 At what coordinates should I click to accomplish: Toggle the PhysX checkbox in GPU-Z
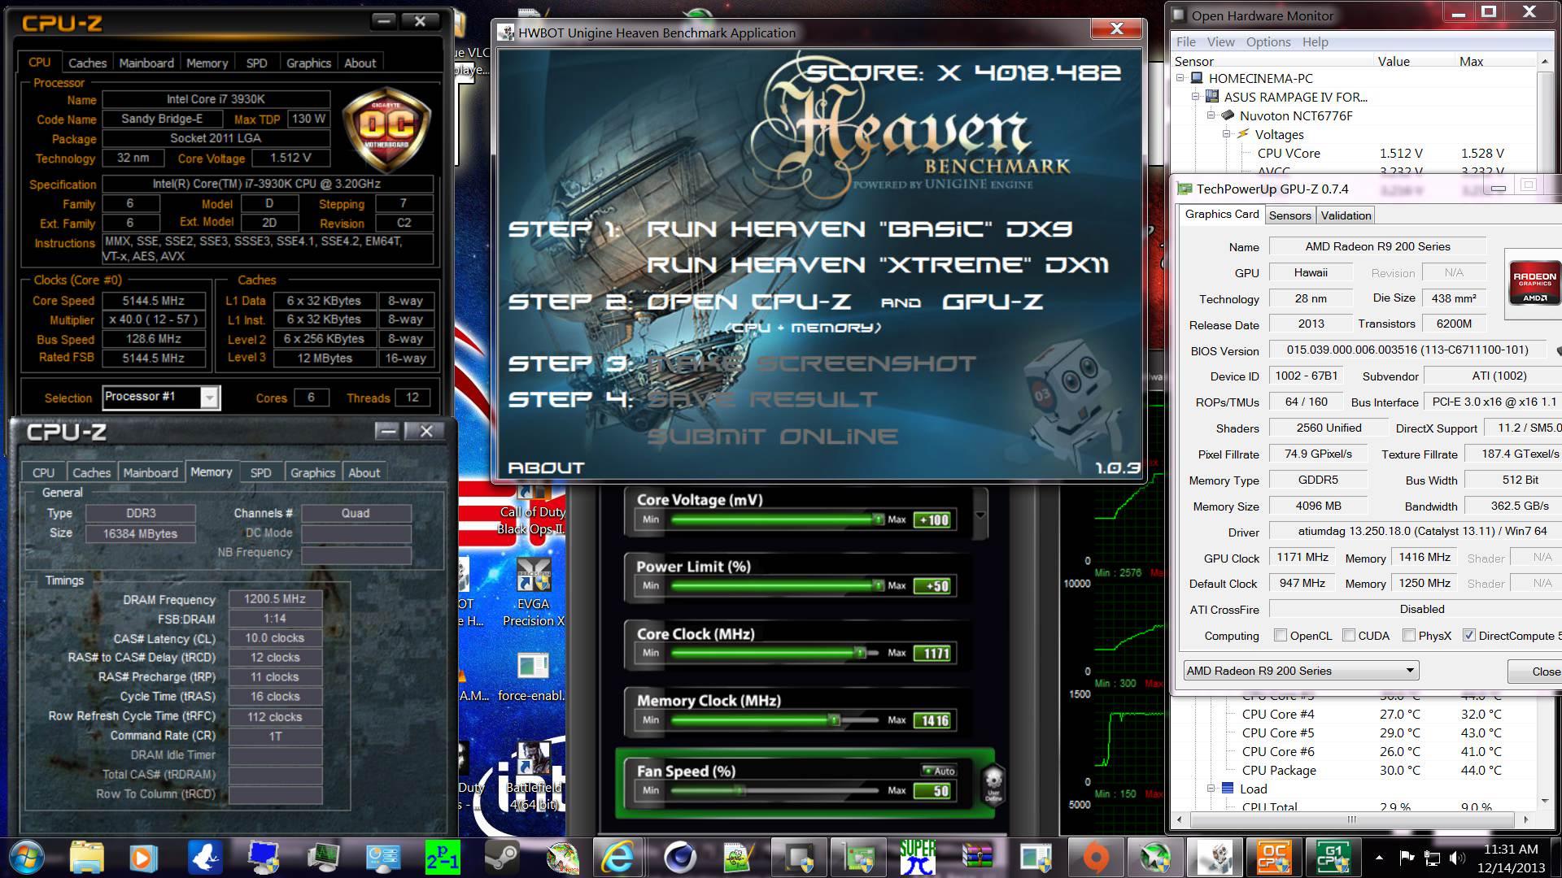click(1409, 636)
